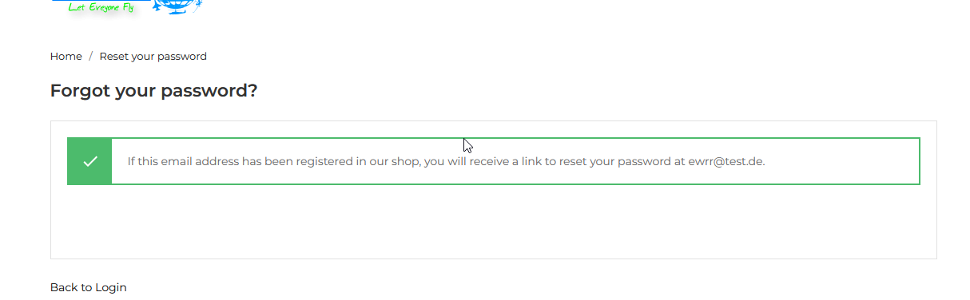Click the empty area below the green alert
The image size is (970, 300).
[493, 221]
